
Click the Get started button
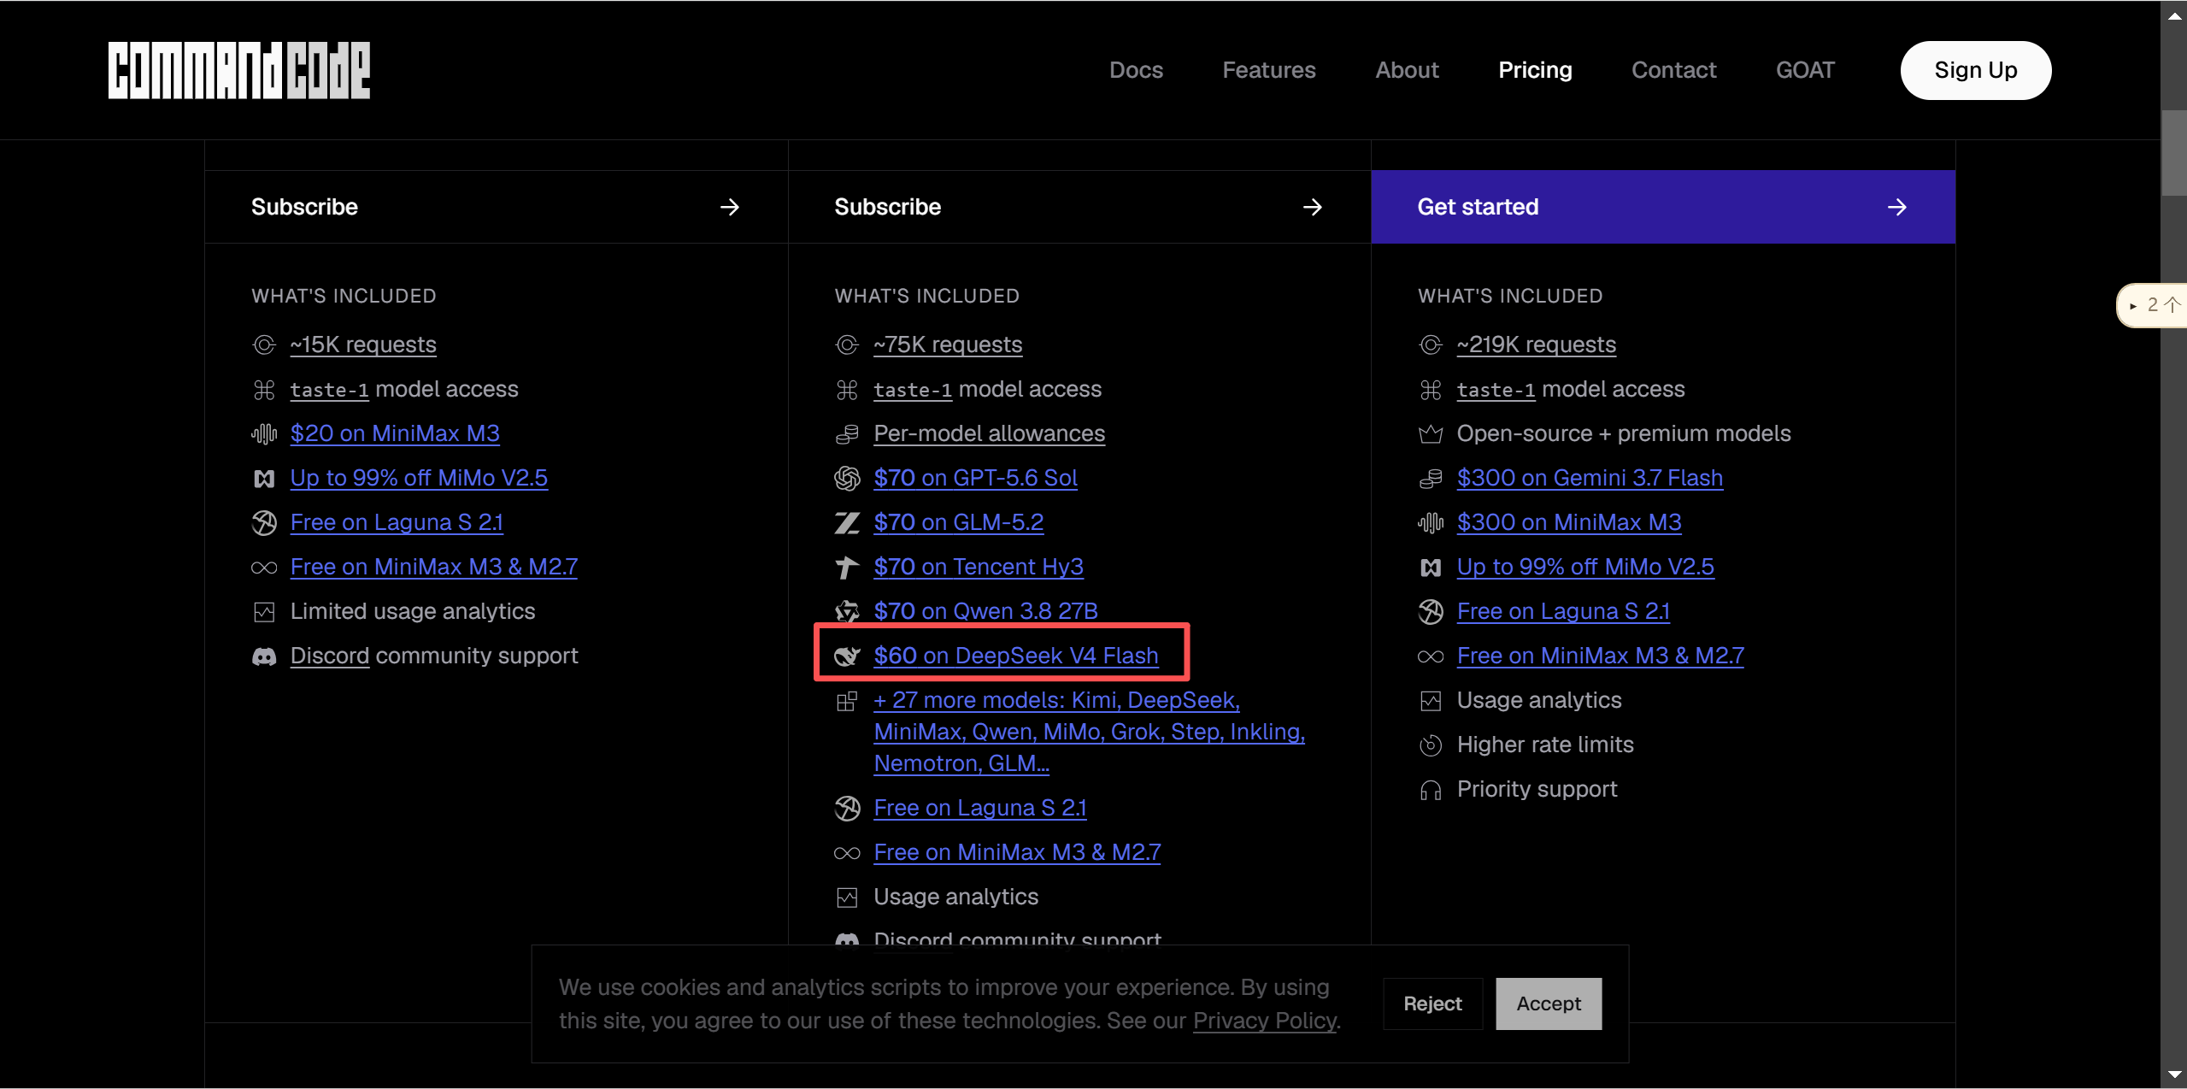[x=1662, y=207]
